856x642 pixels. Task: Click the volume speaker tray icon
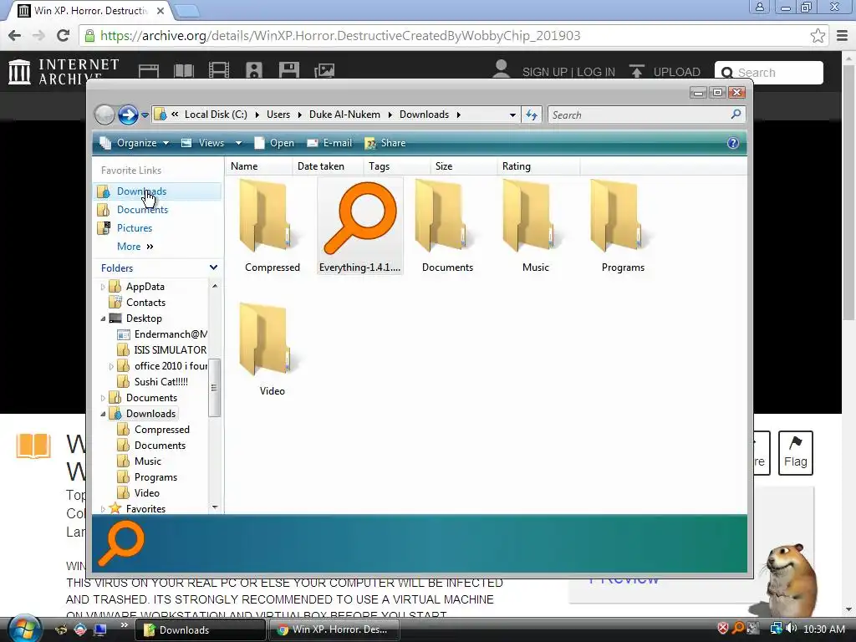pyautogui.click(x=792, y=629)
